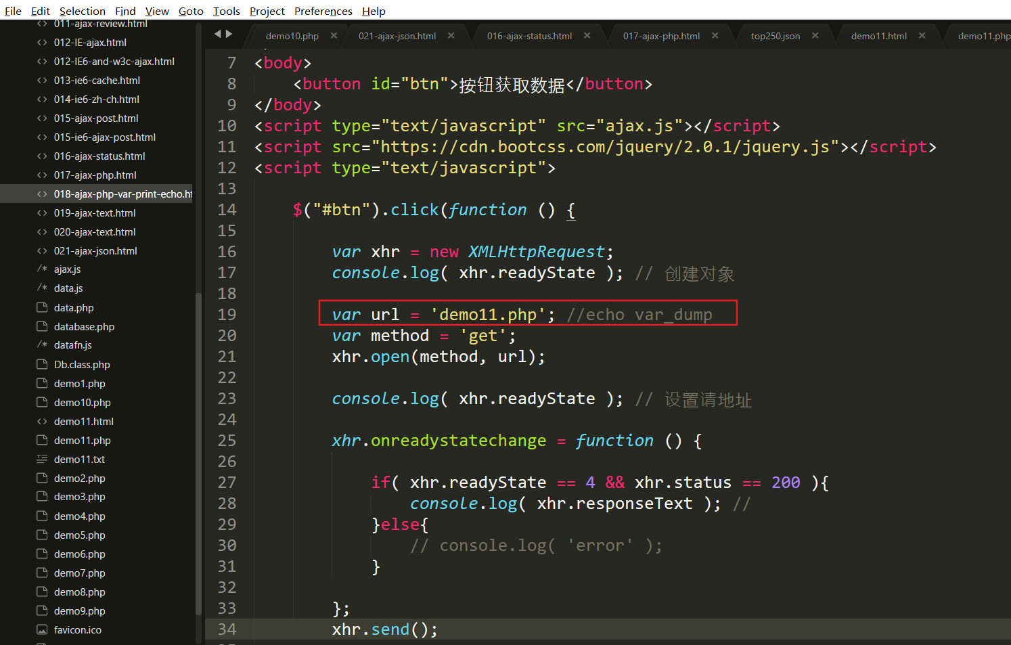Open the Preferences menu
Screen dimensions: 1011x645
(x=323, y=11)
